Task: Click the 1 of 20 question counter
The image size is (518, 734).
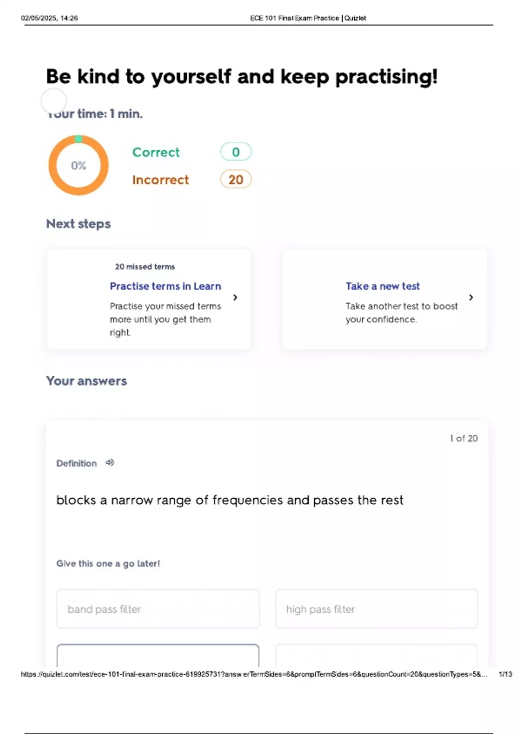Action: tap(464, 438)
